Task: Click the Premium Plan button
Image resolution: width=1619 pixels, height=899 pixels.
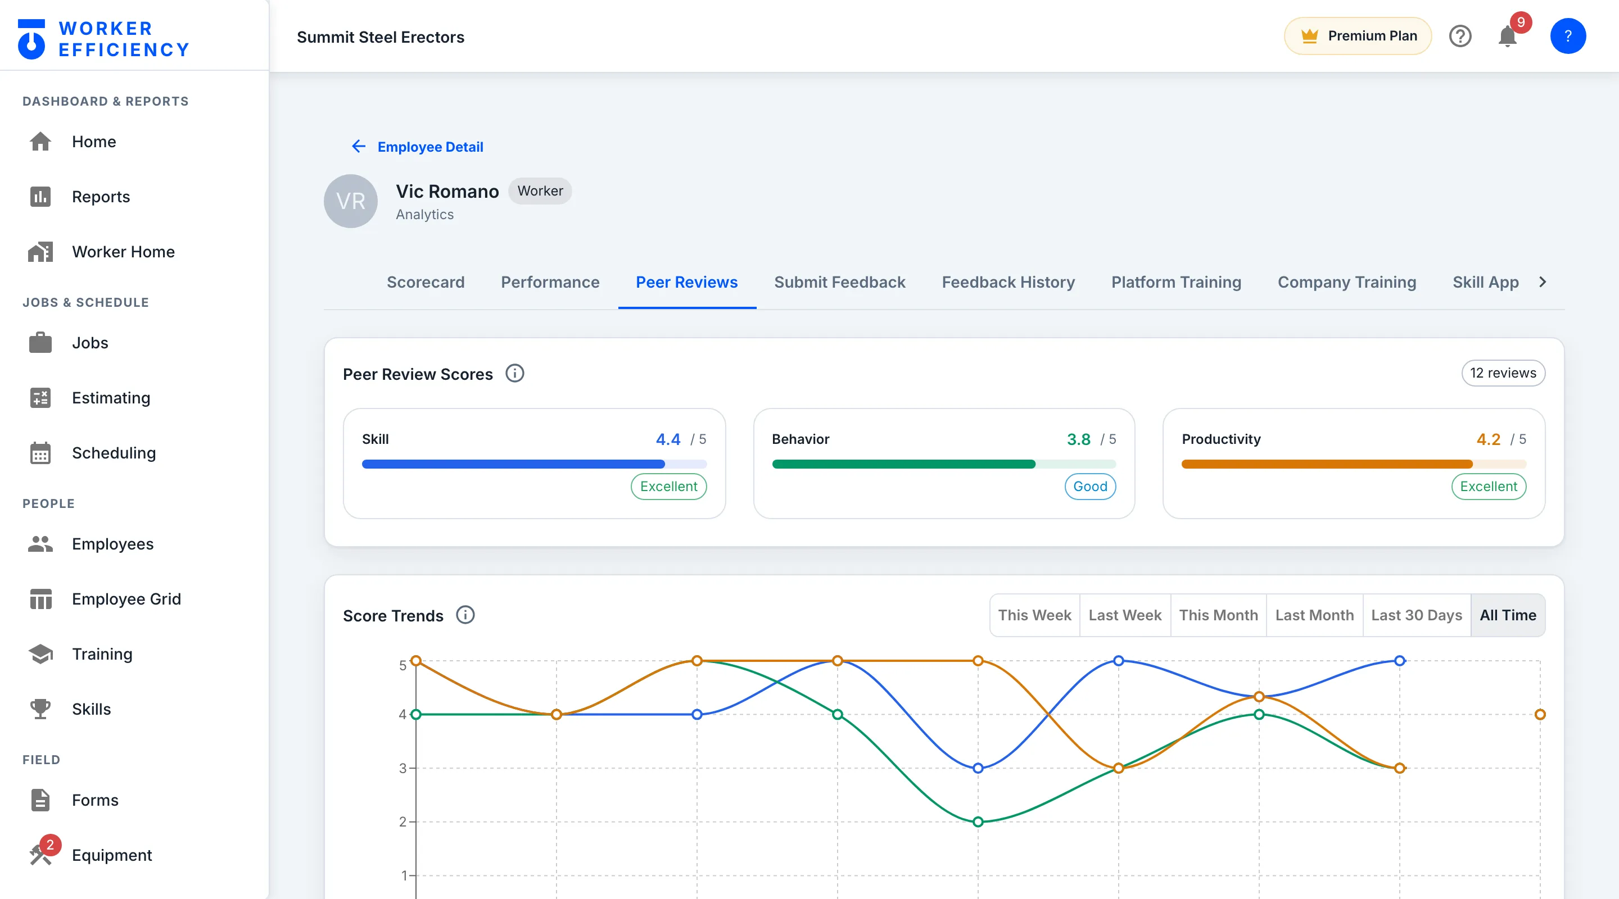Action: point(1358,36)
